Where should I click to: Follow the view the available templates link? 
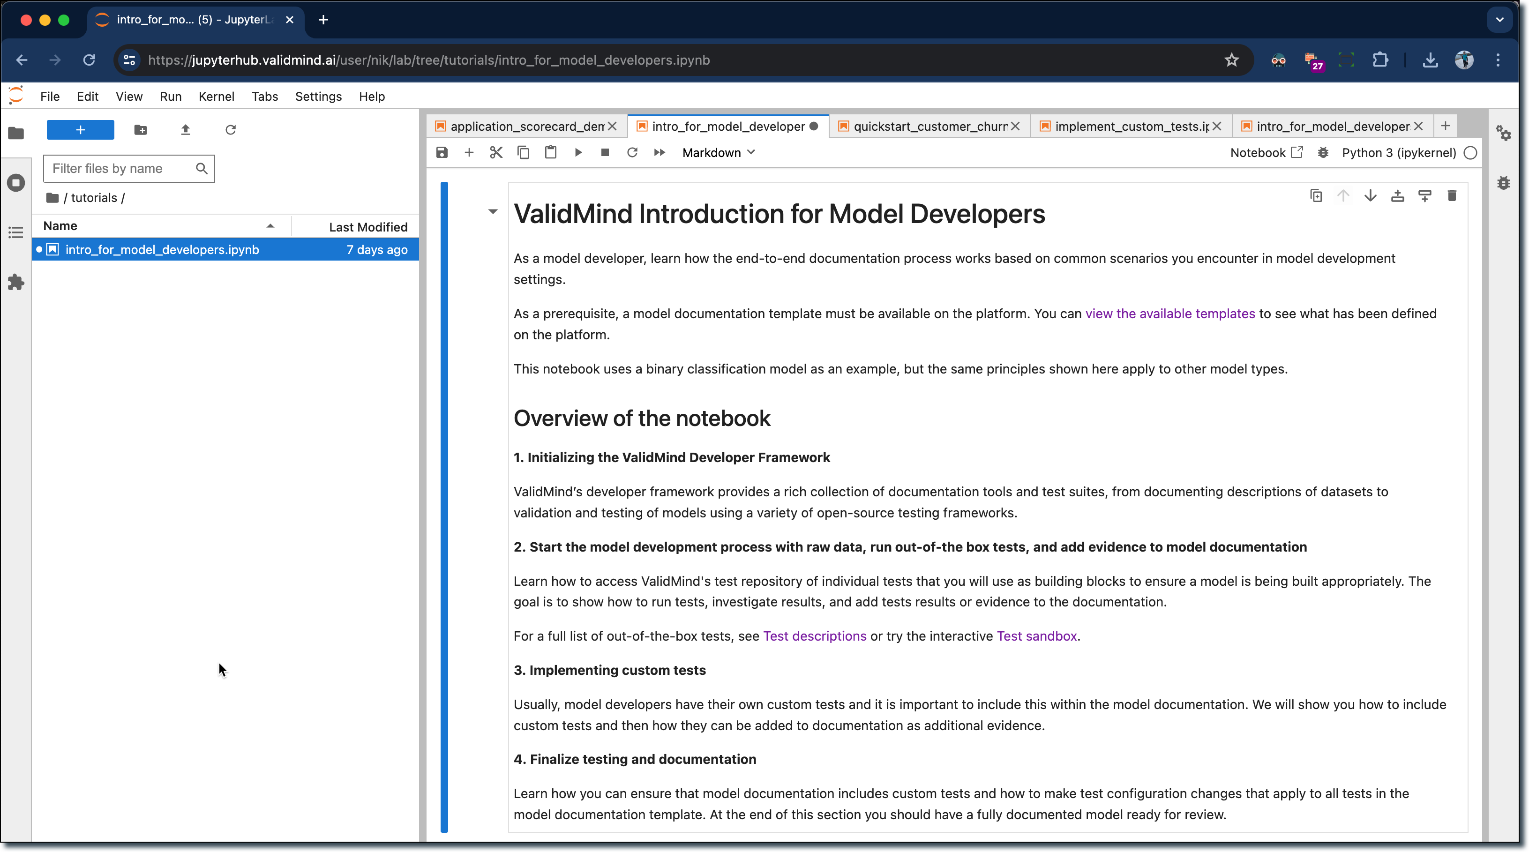(x=1169, y=313)
